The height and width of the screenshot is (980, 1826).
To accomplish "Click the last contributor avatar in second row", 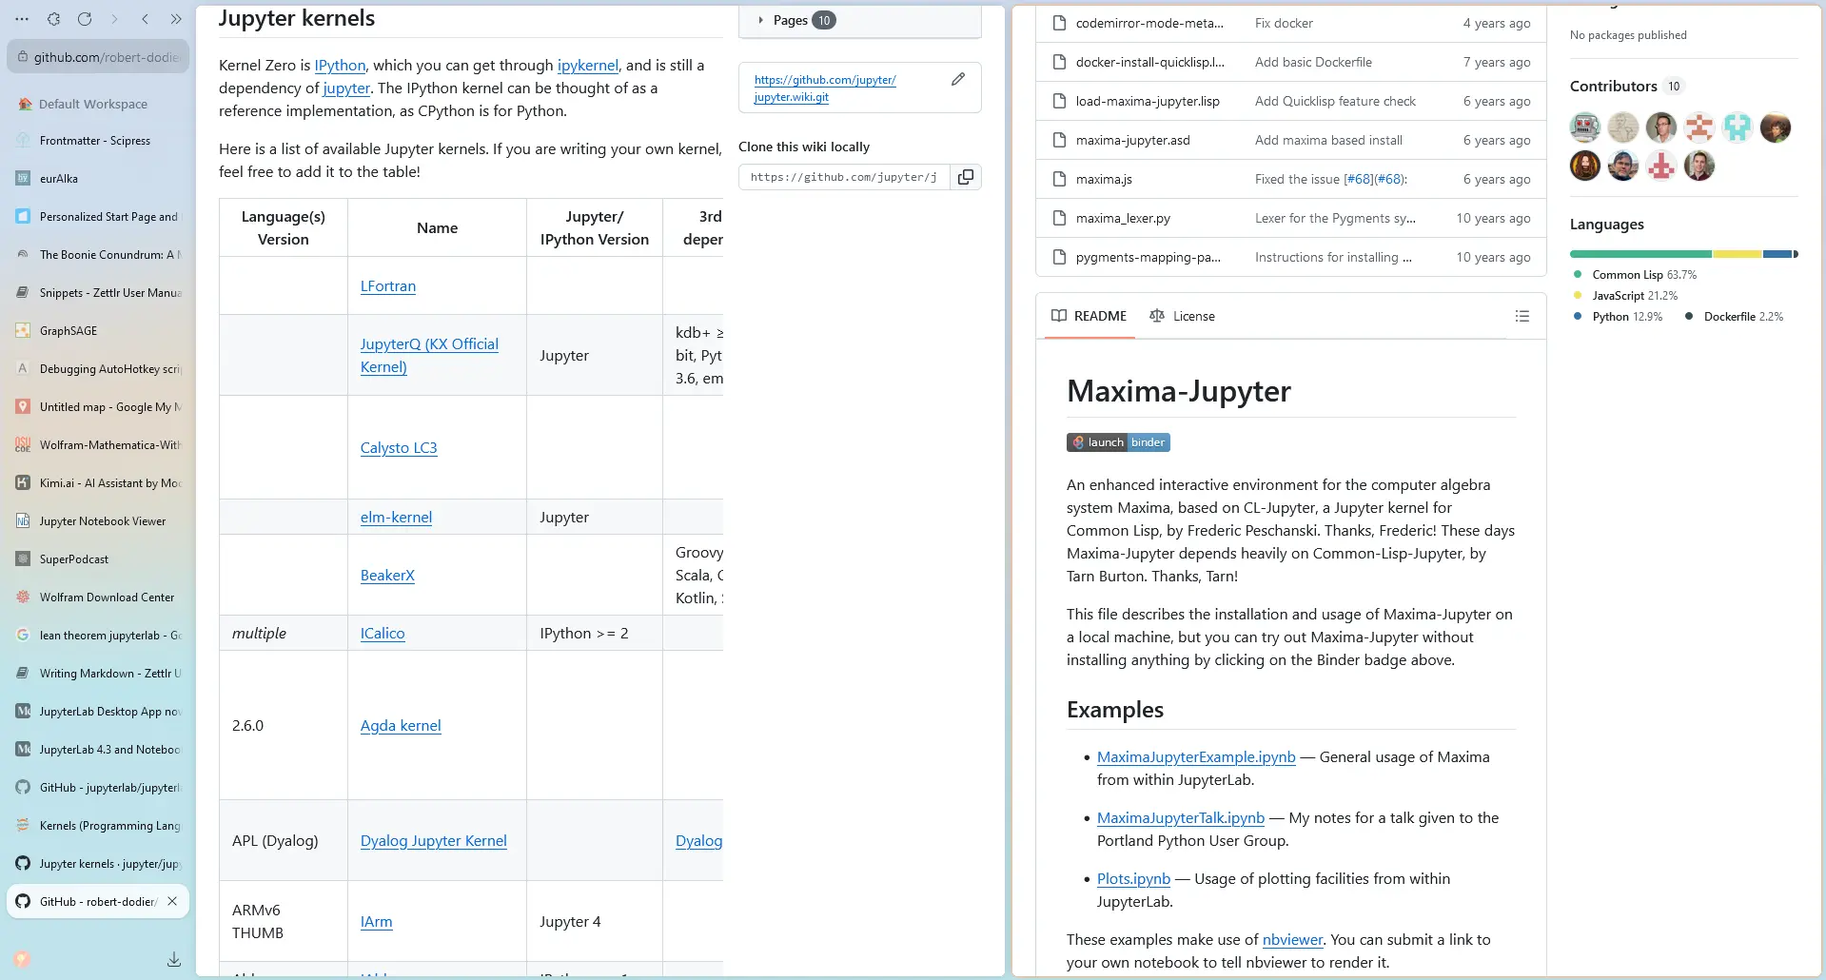I will [x=1699, y=166].
